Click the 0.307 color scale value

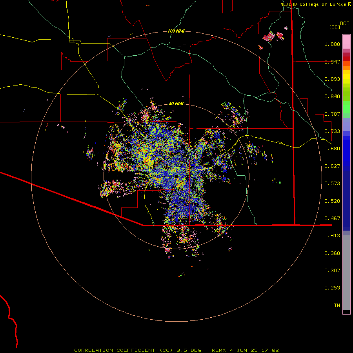[332, 271]
